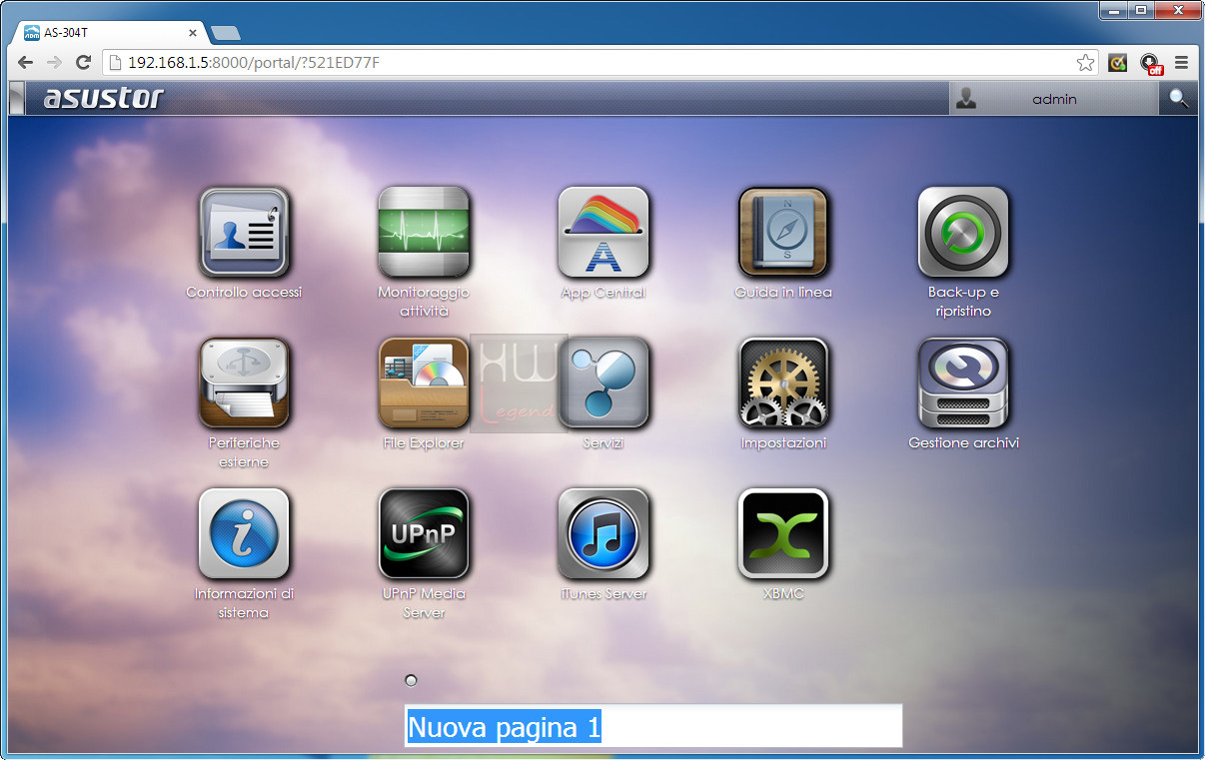Viewport: 1206px width, 761px height.
Task: Open iTunes Server app
Action: tap(603, 533)
